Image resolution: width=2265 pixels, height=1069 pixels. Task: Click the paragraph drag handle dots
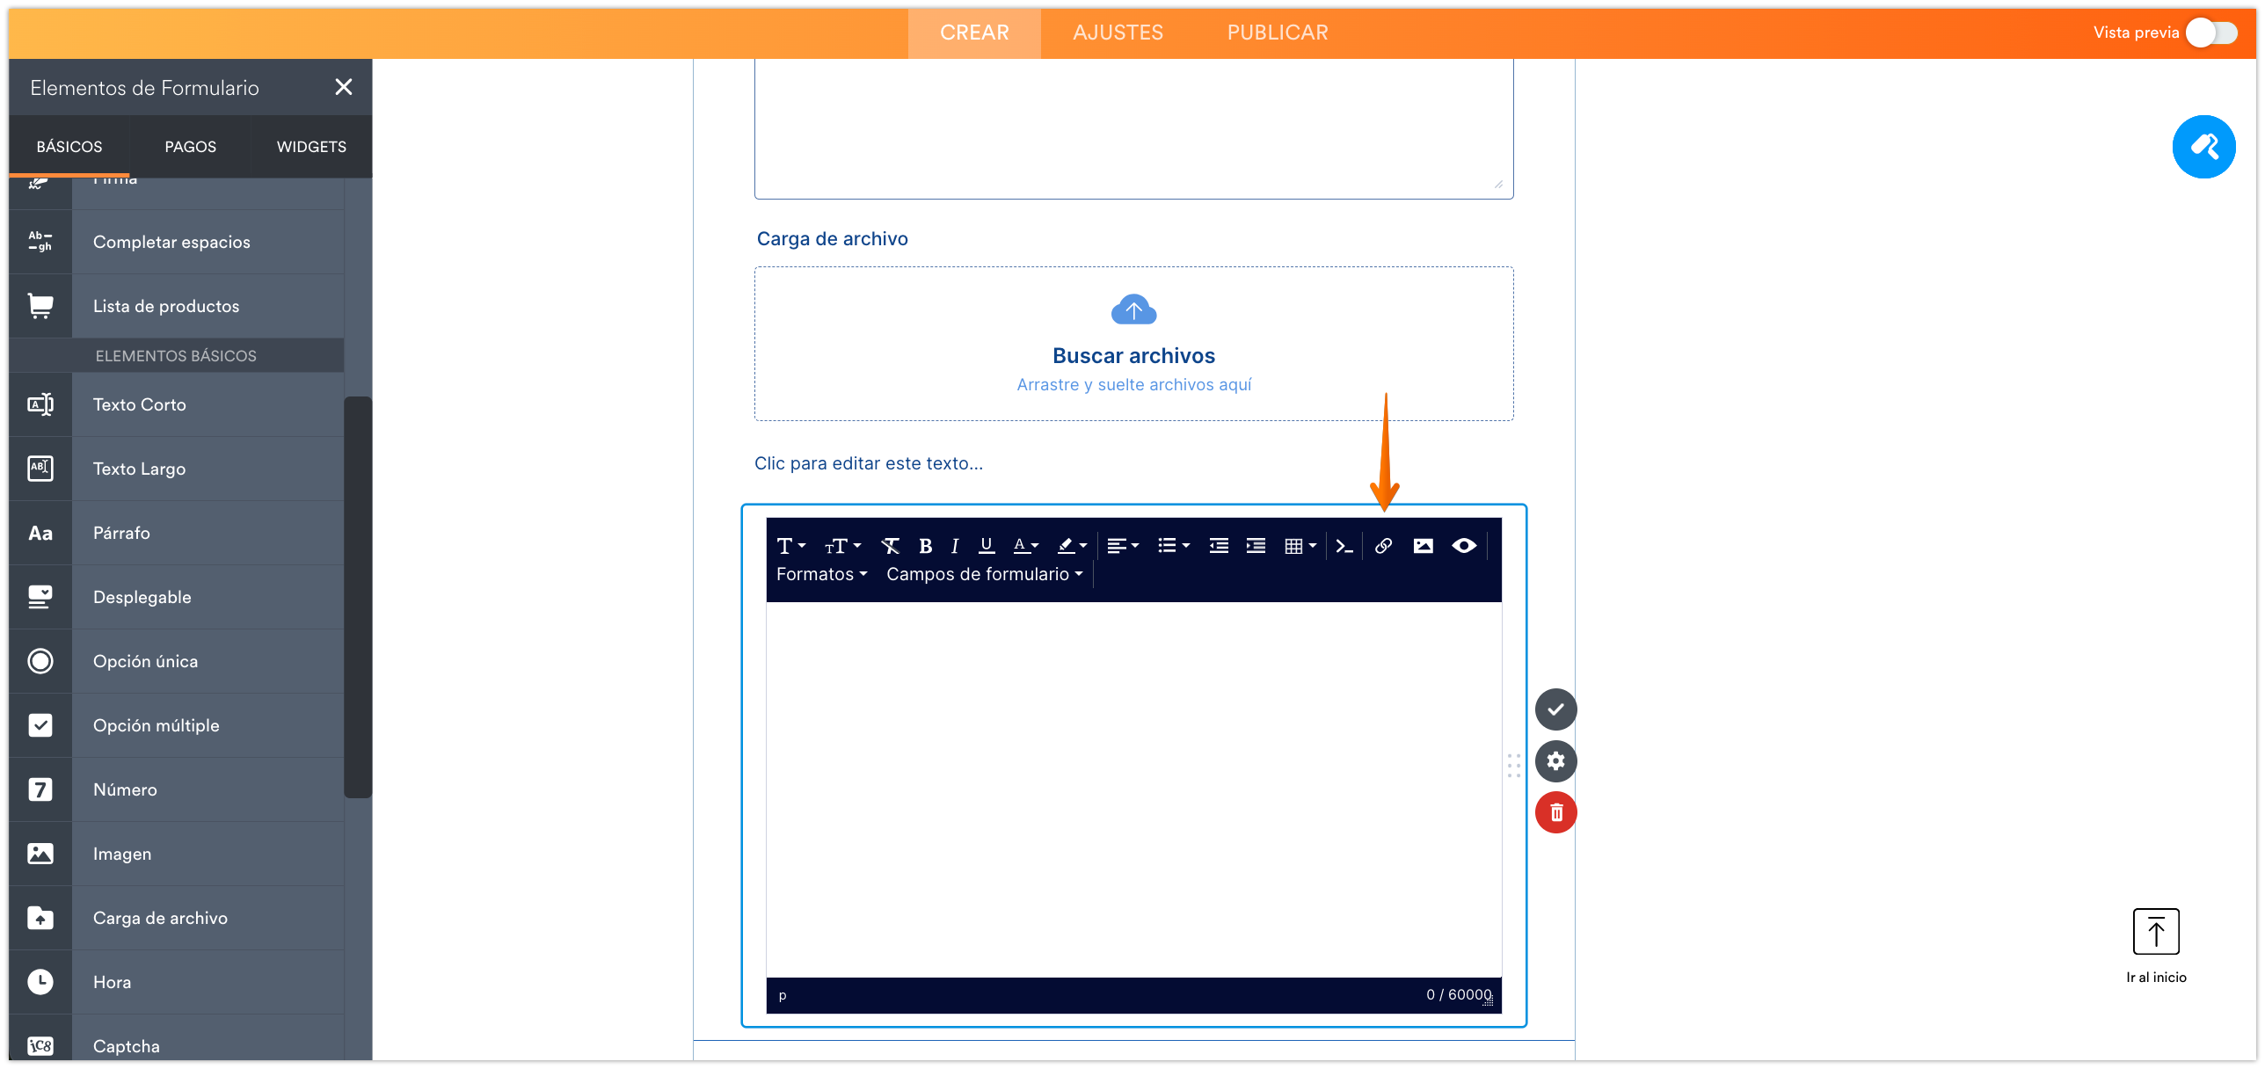pos(1514,765)
